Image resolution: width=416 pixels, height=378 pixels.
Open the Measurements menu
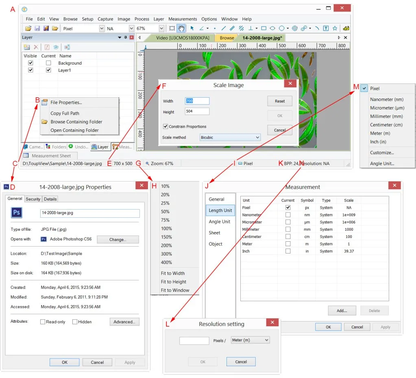click(183, 19)
